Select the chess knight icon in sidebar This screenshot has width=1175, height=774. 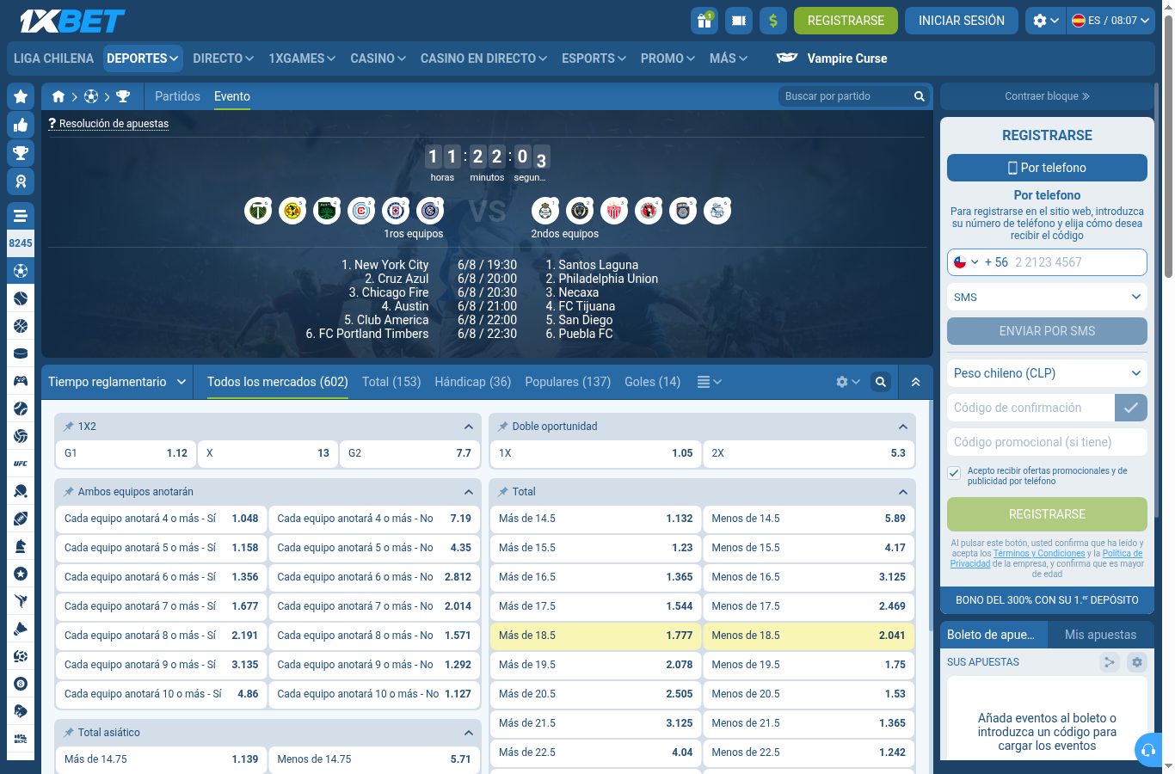[x=21, y=546]
